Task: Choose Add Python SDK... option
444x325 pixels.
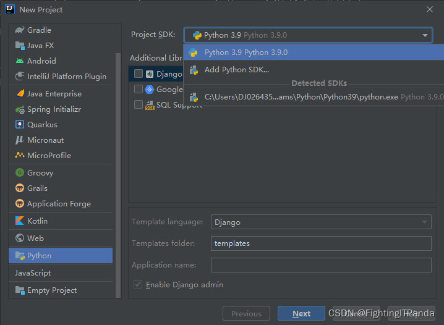Action: [314, 70]
